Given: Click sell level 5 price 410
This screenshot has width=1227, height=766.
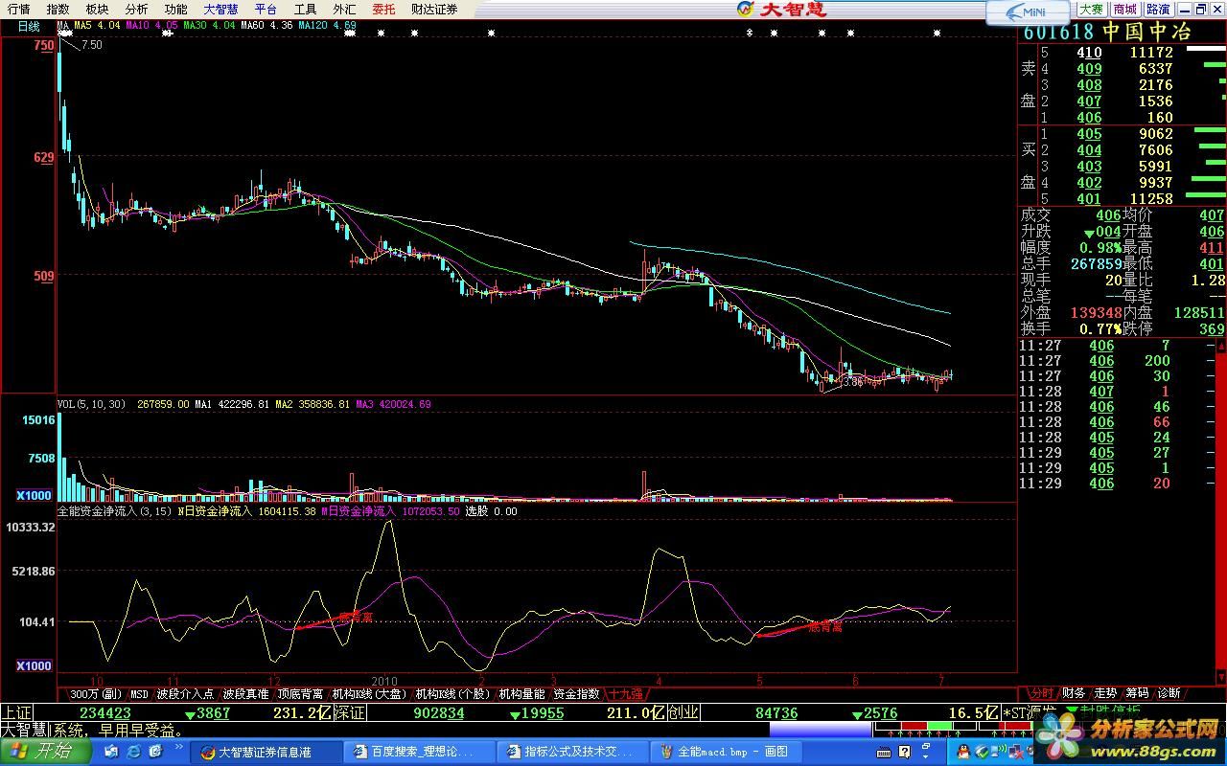Looking at the screenshot, I should pos(1089,53).
